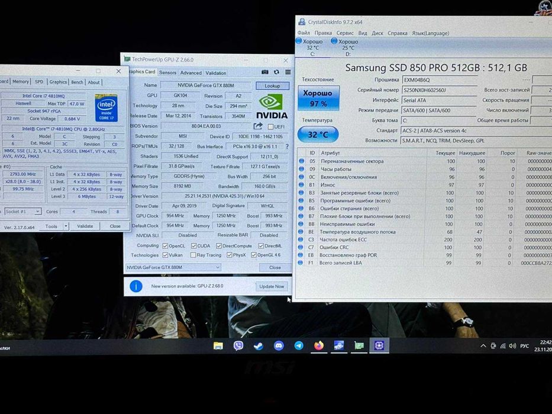This screenshot has width=552, height=414.
Task: Expand the Tools dropdown arrow in CPU-Z
Action: [66, 227]
